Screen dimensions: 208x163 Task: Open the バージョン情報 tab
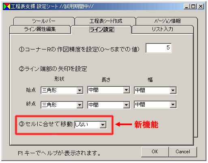167,21
